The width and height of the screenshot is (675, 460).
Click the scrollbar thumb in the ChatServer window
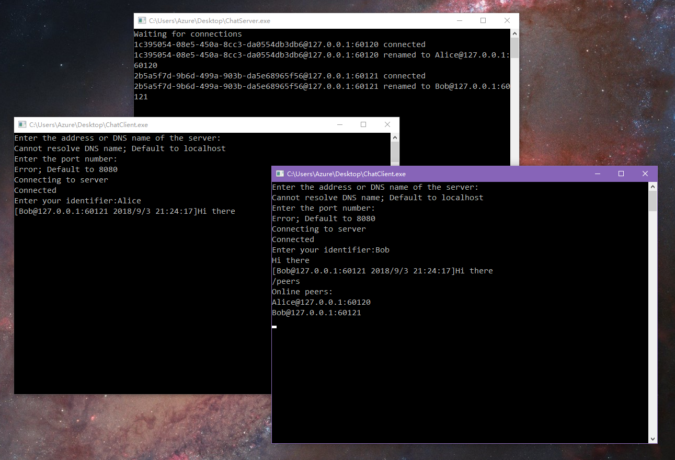click(514, 48)
